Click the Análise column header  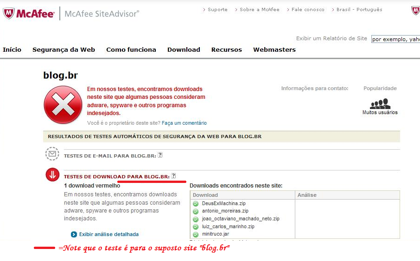click(307, 195)
